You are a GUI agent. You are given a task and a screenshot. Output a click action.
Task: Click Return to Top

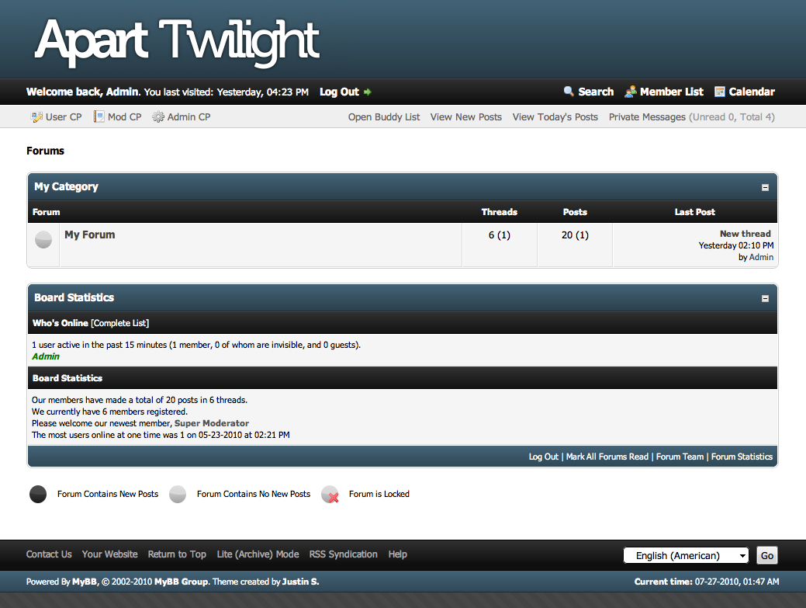click(177, 554)
